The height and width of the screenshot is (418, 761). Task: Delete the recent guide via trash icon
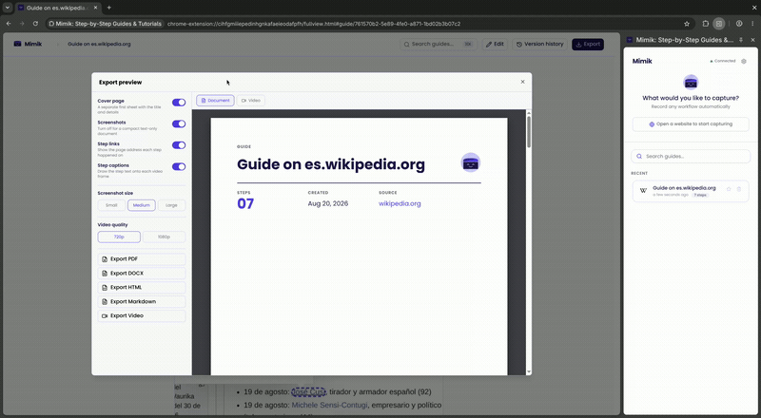coord(739,189)
